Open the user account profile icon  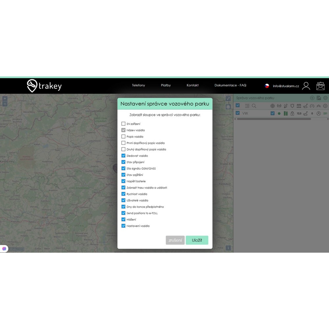(306, 86)
